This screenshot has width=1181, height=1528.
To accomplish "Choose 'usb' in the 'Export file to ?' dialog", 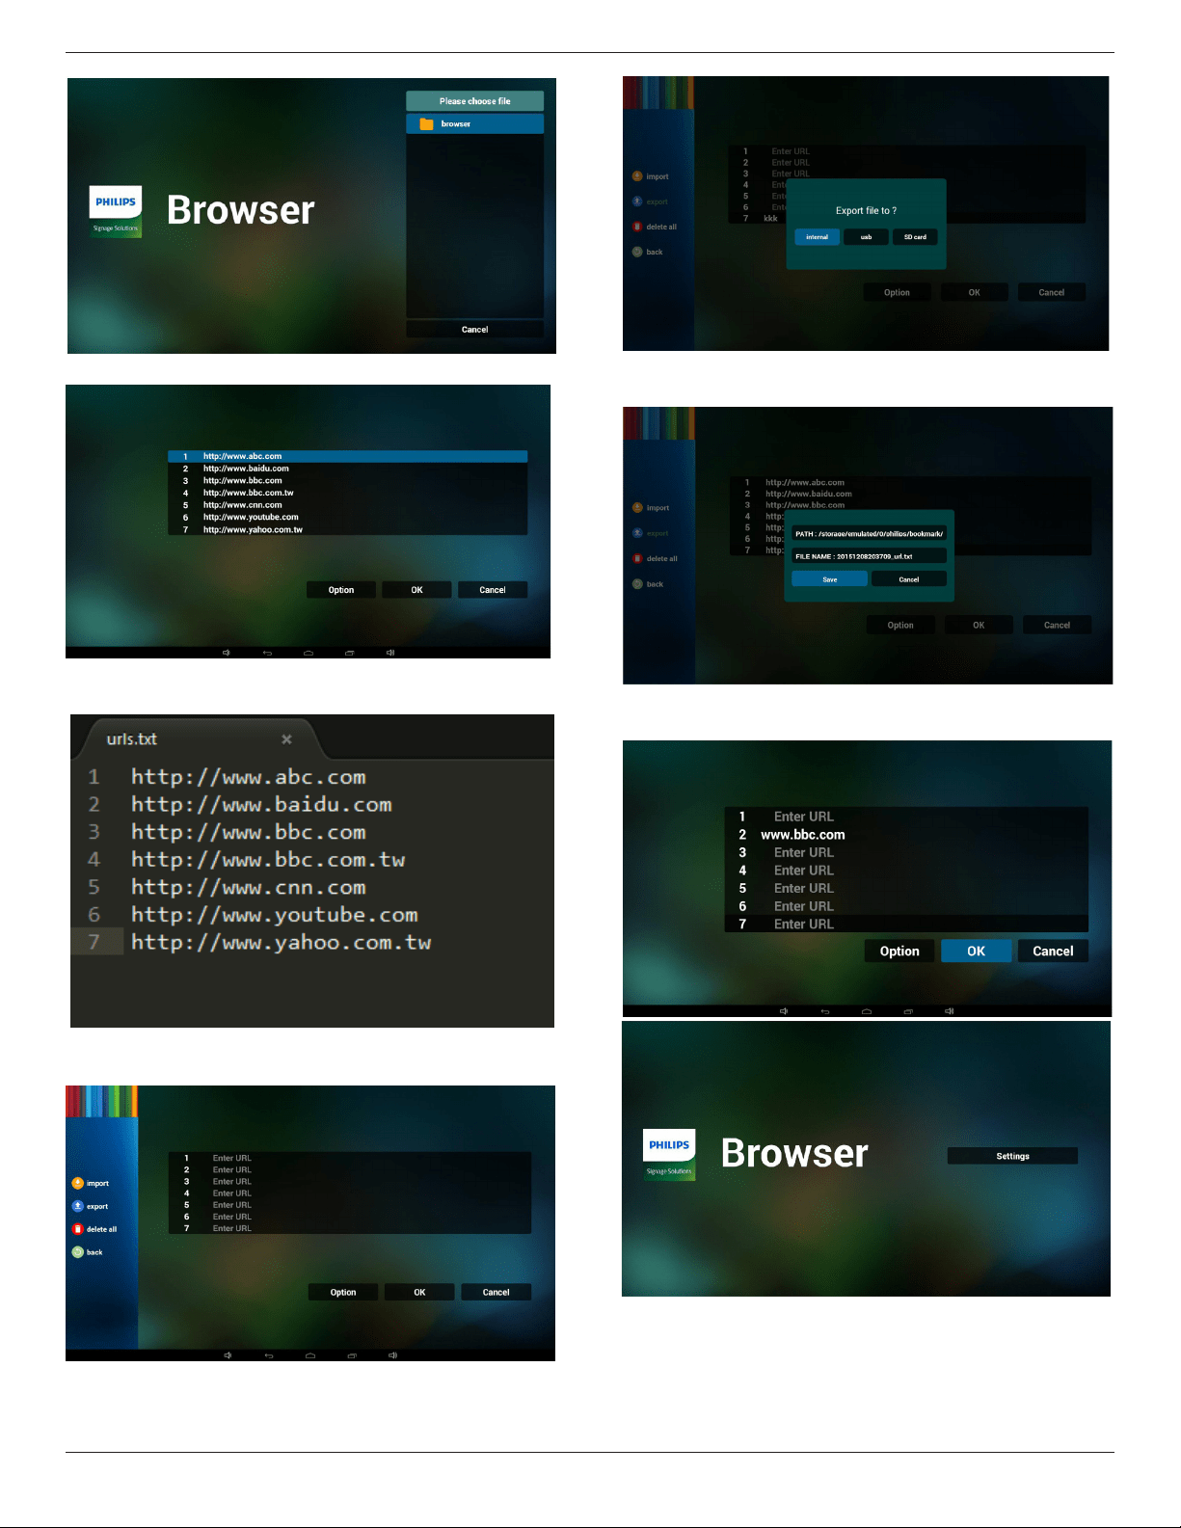I will tap(866, 237).
